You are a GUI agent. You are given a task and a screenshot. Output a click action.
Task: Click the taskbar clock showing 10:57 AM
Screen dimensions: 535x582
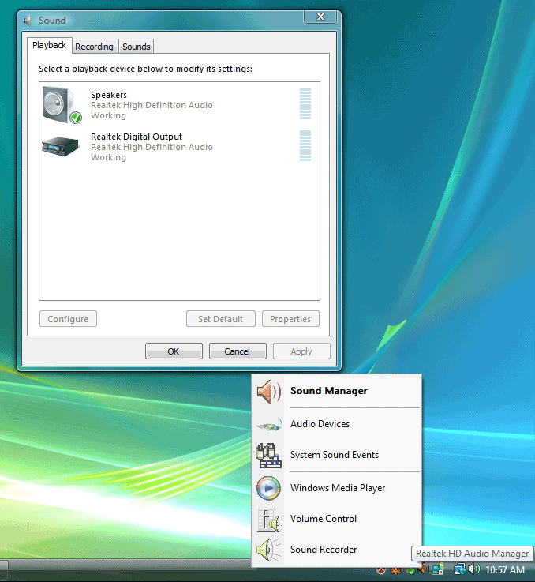pos(505,569)
